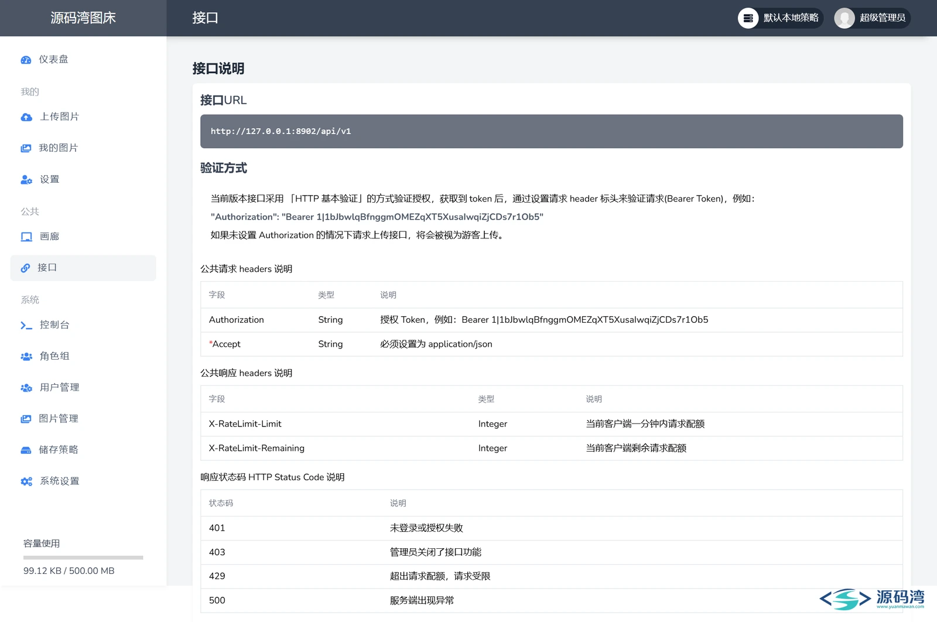Image resolution: width=937 pixels, height=622 pixels.
Task: Click the gears icon beside 系统设置
Action: coord(26,481)
